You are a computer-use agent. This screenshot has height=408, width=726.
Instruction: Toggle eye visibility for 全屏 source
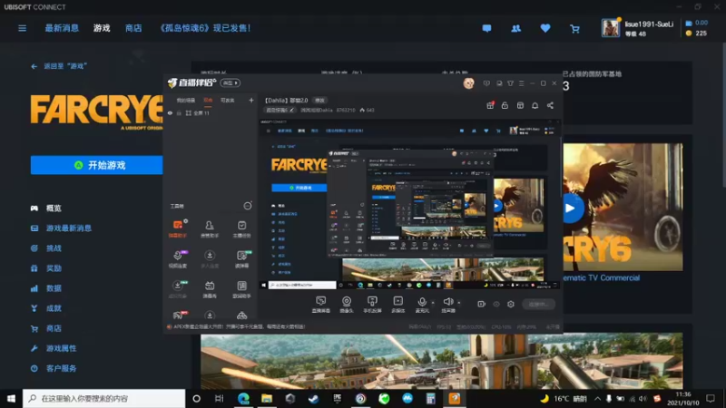(170, 112)
